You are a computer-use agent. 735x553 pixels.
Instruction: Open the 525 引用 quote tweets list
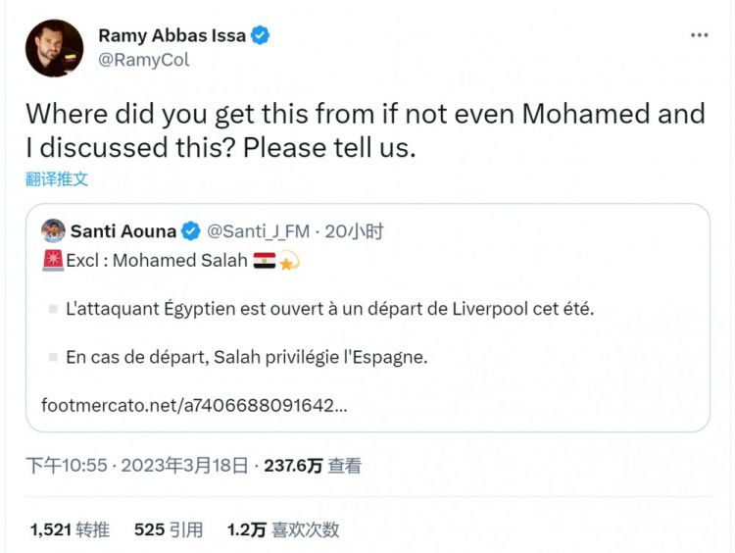click(x=169, y=529)
